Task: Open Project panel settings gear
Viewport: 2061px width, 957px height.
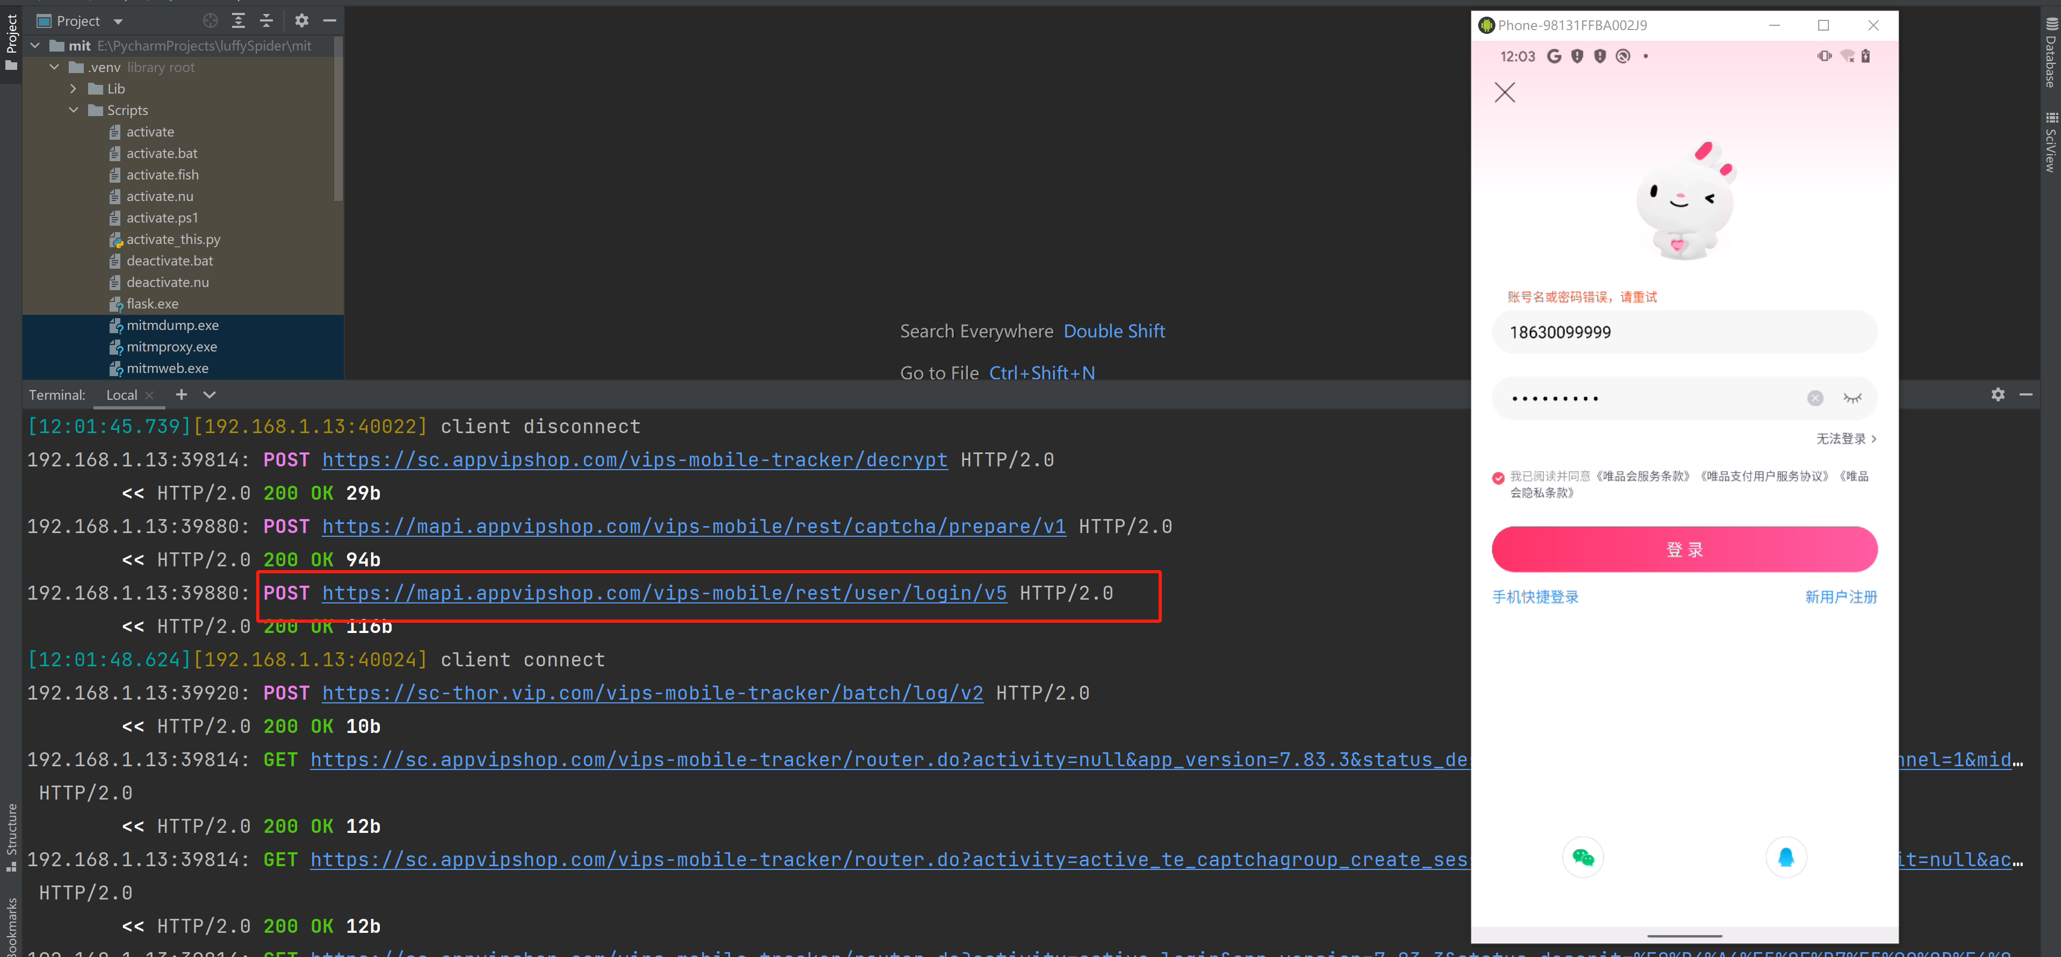Action: pyautogui.click(x=302, y=21)
